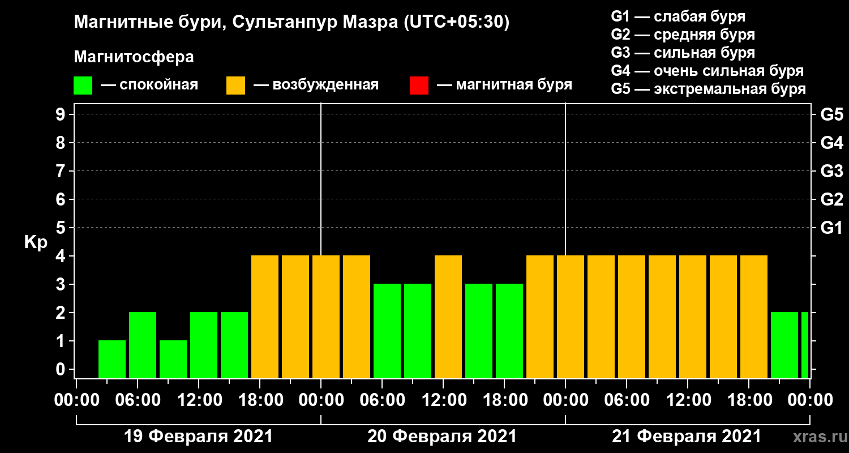Click the G3 label on right axis
Viewport: 849px width, 453px height.
831,171
